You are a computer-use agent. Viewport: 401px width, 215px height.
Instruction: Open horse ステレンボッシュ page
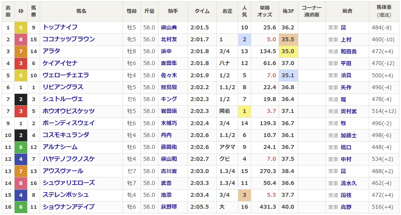pos(66,195)
